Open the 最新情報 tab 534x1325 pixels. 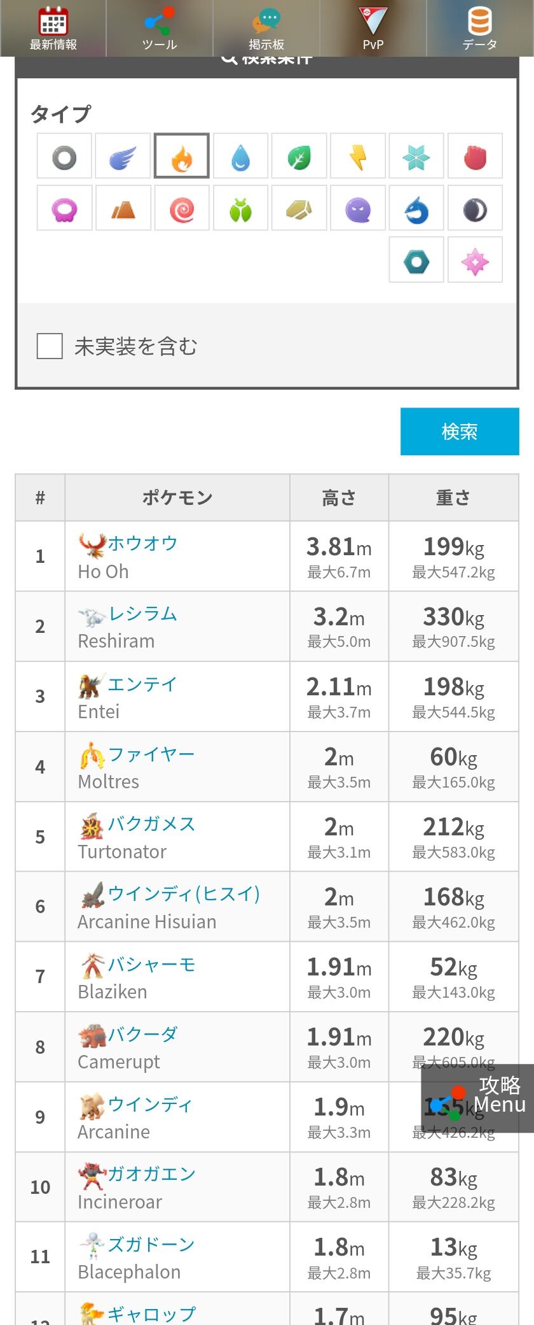pyautogui.click(x=53, y=28)
